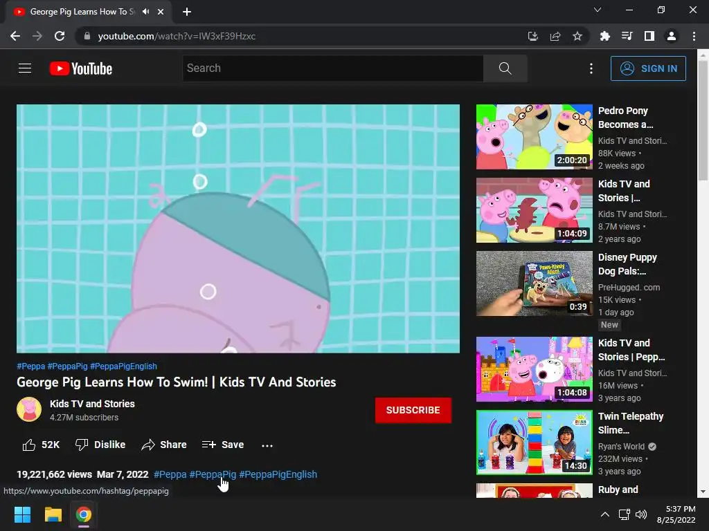The image size is (709, 531).
Task: Open #Peppa hashtag above the title
Action: point(30,366)
